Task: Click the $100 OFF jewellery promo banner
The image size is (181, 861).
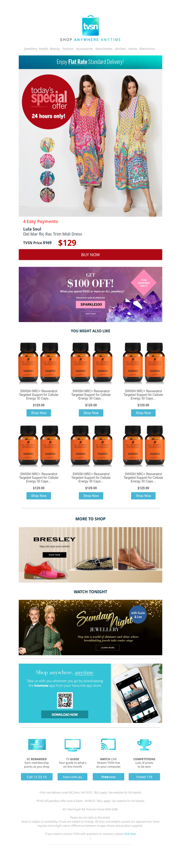Action: (x=90, y=294)
